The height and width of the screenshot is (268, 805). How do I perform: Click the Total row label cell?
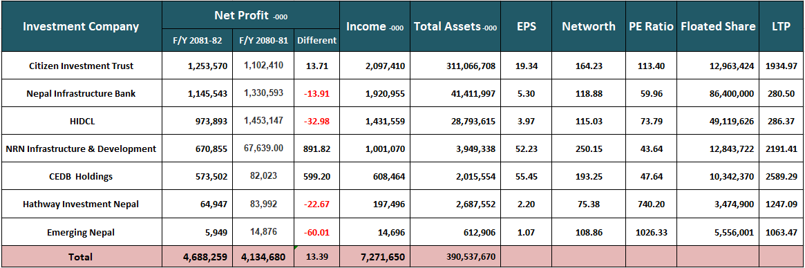click(x=81, y=257)
